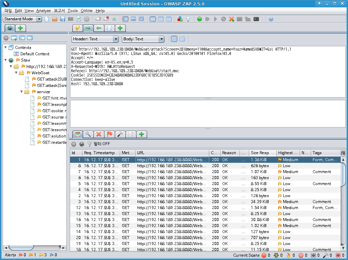The width and height of the screenshot is (348, 260).
Task: Toggle the expand Sites tabs layout button
Action: click(125, 19)
